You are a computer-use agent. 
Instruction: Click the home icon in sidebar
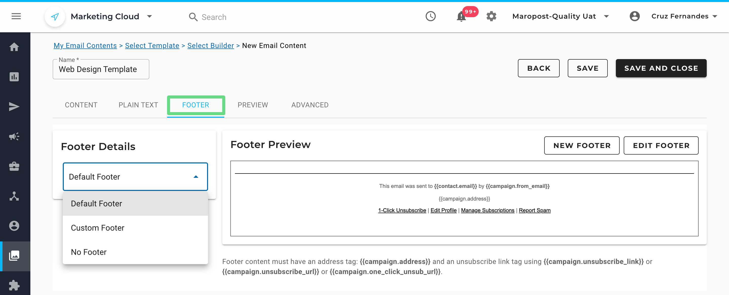pyautogui.click(x=14, y=47)
